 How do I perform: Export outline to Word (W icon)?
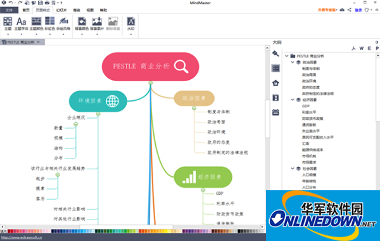pos(362,48)
